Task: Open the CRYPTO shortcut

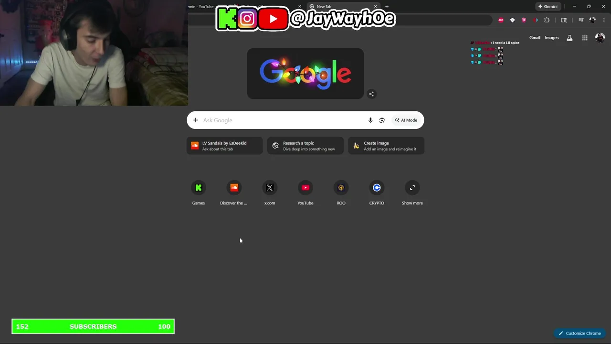Action: point(377,193)
